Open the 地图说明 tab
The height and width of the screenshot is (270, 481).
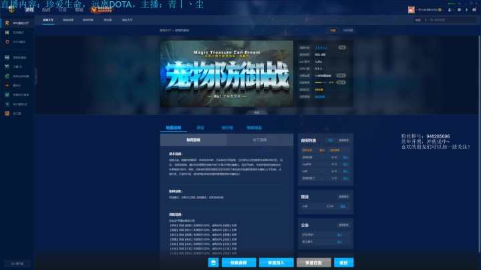(173, 128)
